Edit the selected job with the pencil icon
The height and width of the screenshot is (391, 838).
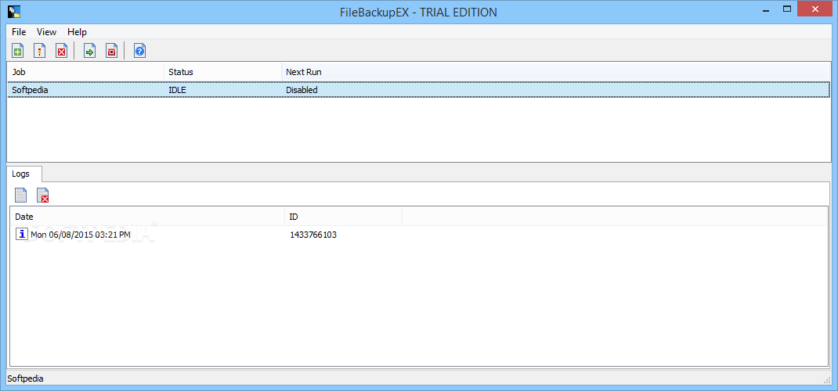tap(39, 51)
